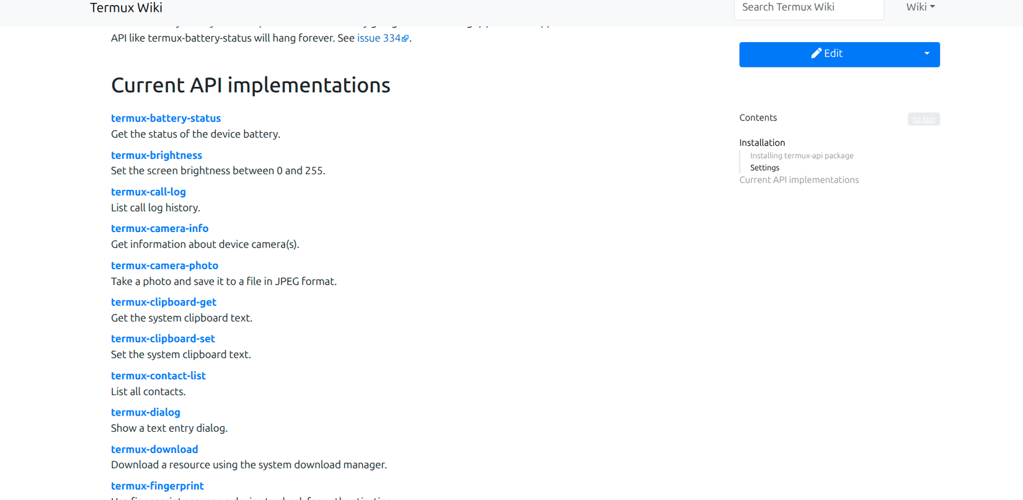Open termux-clipboard-set page
This screenshot has height=500, width=1023.
pos(162,339)
